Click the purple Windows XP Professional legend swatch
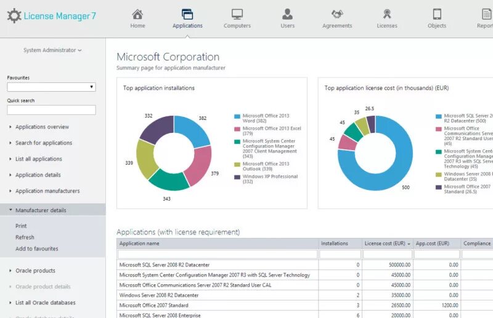Screen dimensions: 493x318 tap(237, 177)
